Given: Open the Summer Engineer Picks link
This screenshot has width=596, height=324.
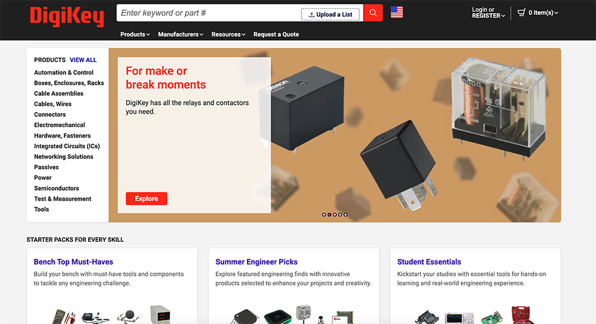Looking at the screenshot, I should coord(256,261).
